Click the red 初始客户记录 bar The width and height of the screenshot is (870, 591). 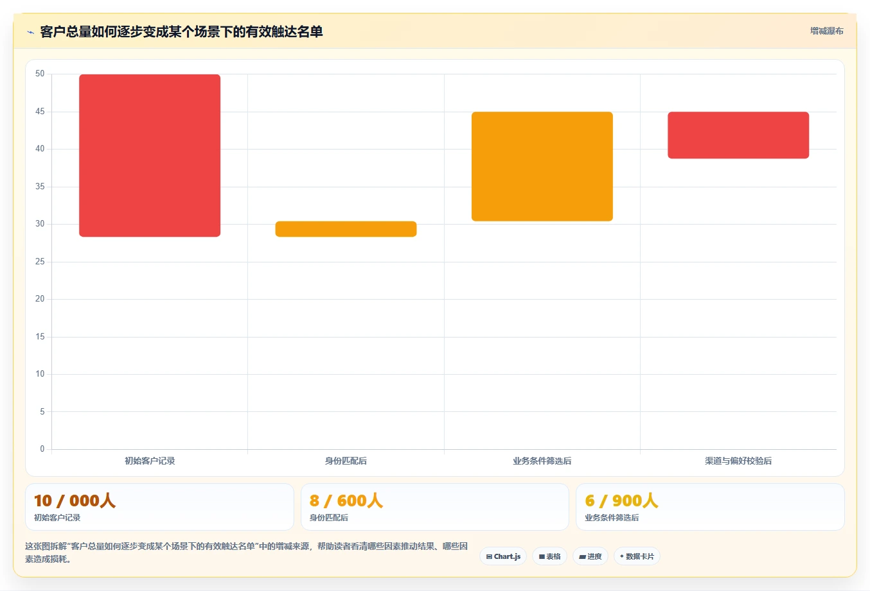pyautogui.click(x=150, y=155)
